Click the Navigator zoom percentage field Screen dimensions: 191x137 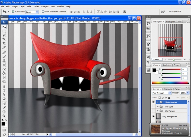(157, 59)
